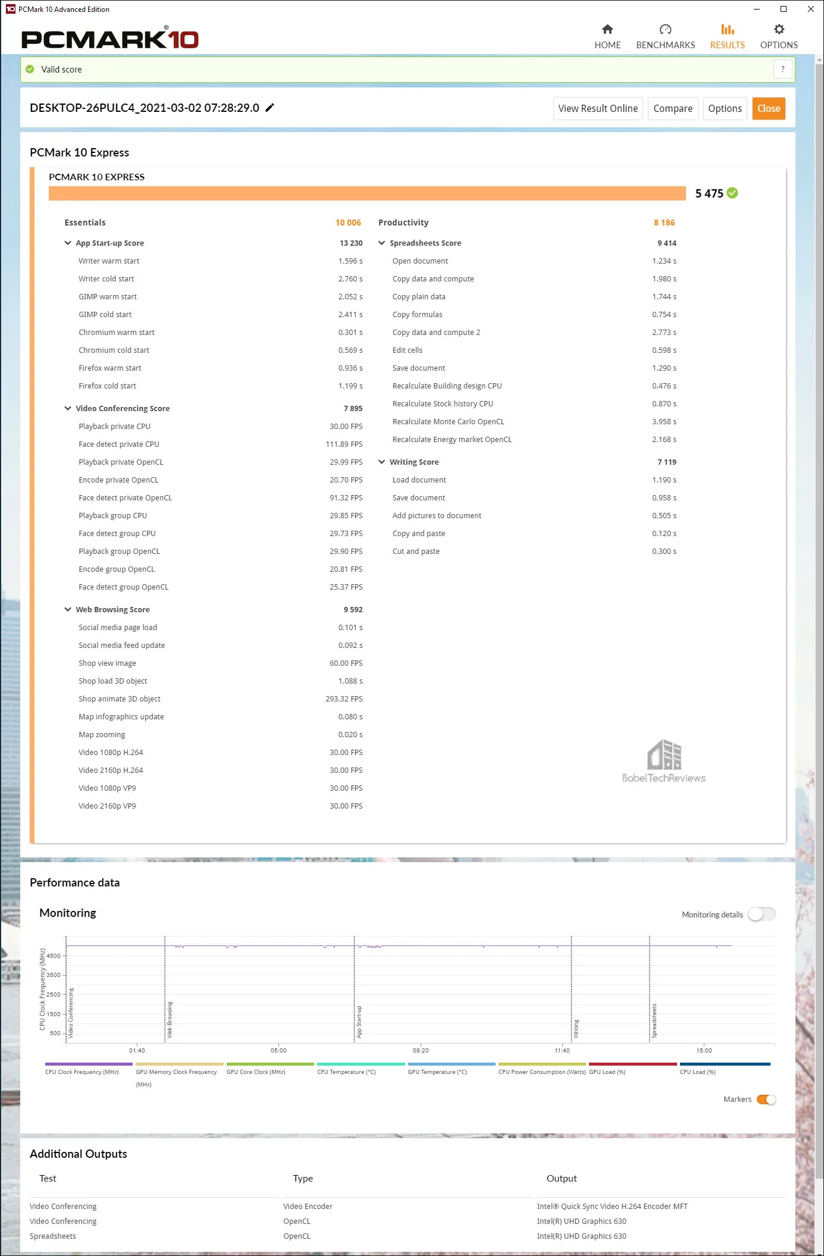The width and height of the screenshot is (824, 1256).
Task: Click the PCMark 10 logo
Action: [110, 37]
